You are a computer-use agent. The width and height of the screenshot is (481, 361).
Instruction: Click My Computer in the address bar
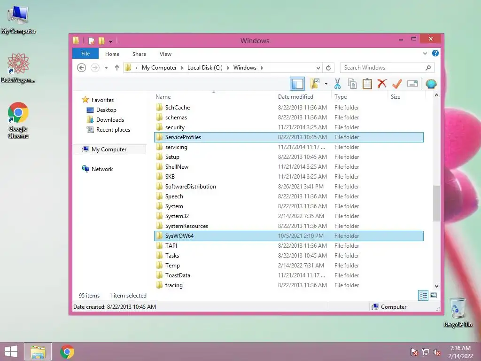[159, 68]
